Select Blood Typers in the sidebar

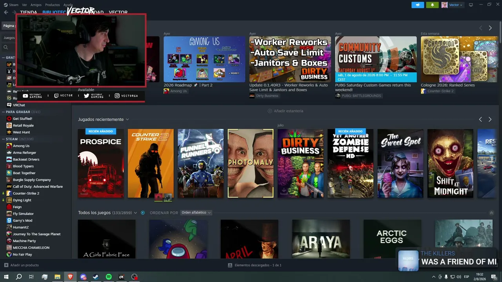coord(23,166)
